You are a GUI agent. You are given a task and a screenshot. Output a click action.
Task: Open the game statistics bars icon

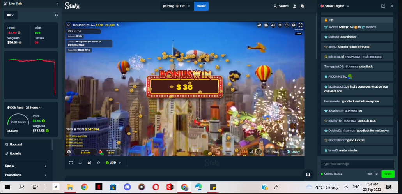click(x=251, y=152)
